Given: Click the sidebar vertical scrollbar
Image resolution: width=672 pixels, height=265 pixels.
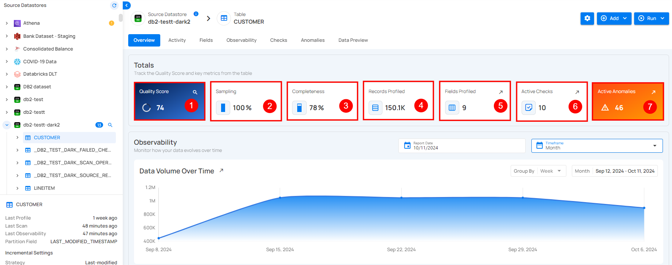Looking at the screenshot, I should click(x=121, y=18).
